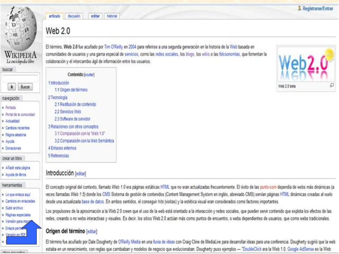Follow the wikis link
This screenshot has height=254, width=339.
206,54
